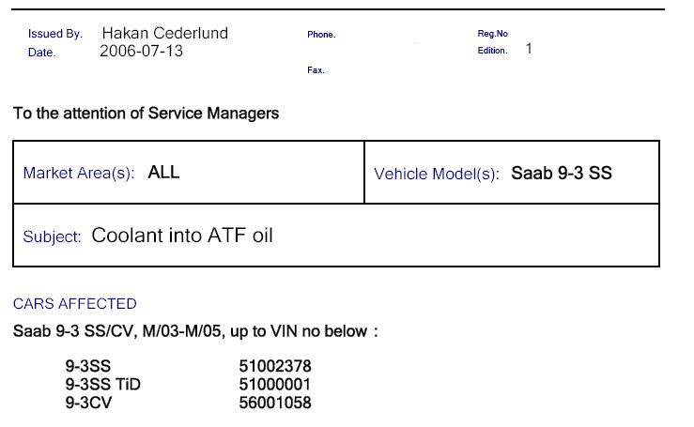Viewport: 694px width, 427px height.
Task: Click the M/03-M/05 VIN description line
Action: pyautogui.click(x=195, y=331)
